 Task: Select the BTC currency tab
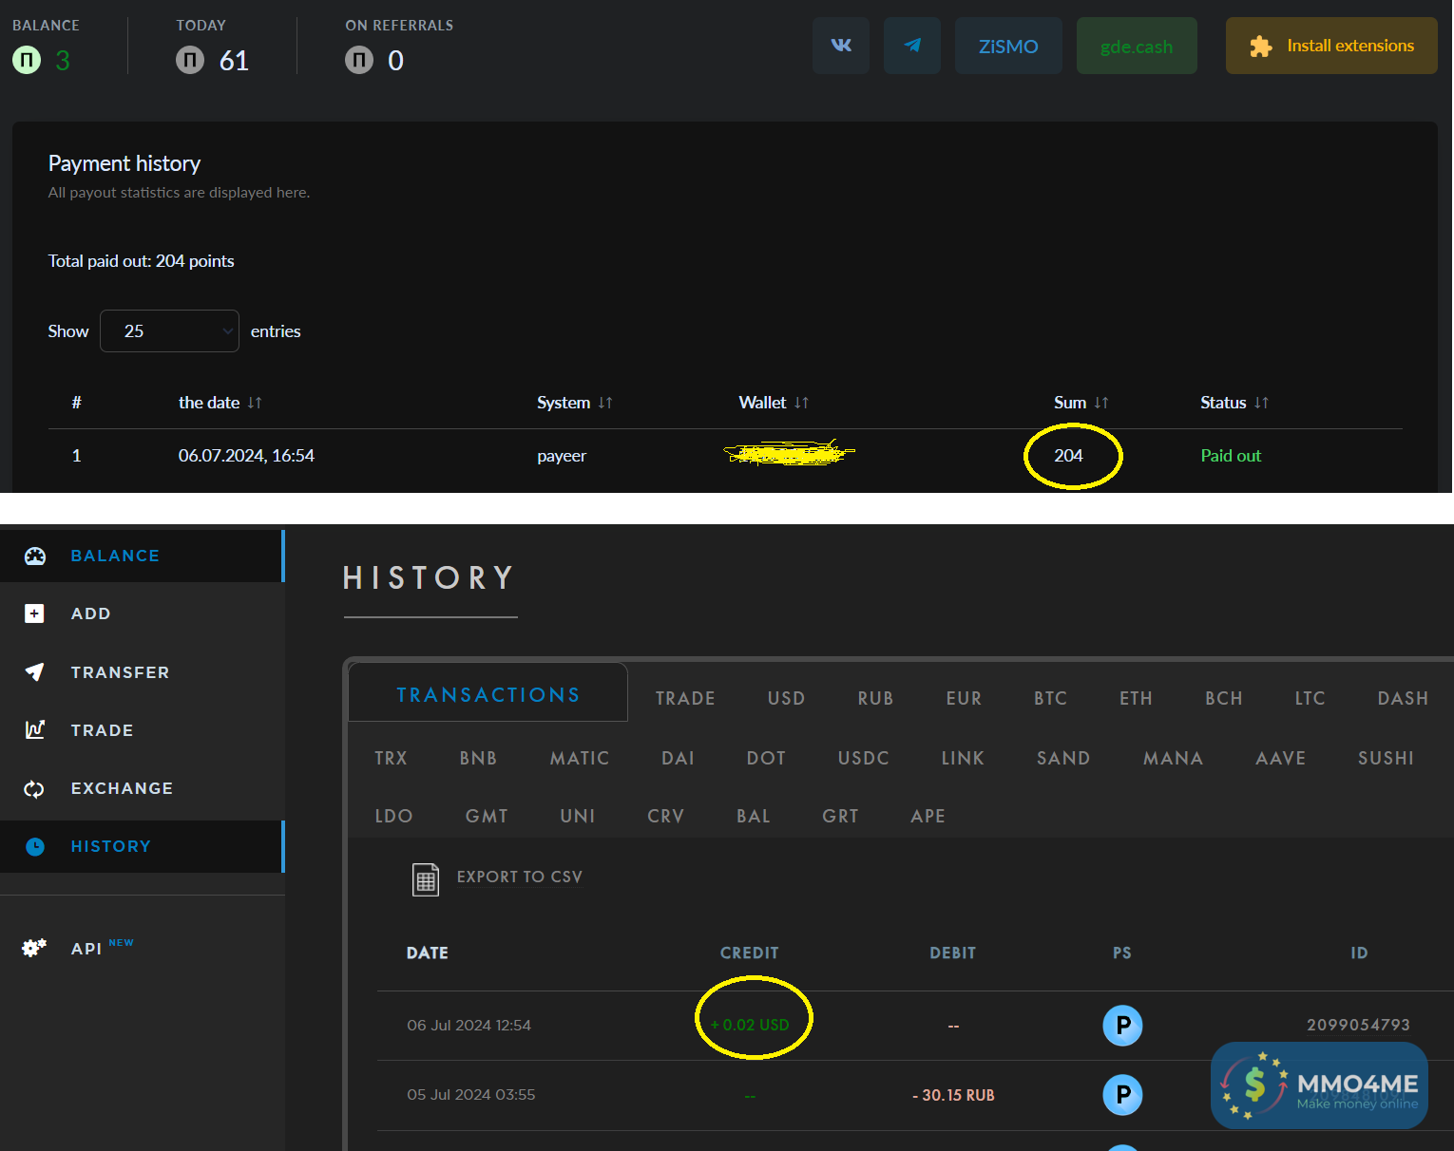coord(1050,698)
